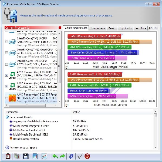Open the Top Ranks tab
Image resolution: width=162 pixels, height=162 pixels.
click(125, 28)
